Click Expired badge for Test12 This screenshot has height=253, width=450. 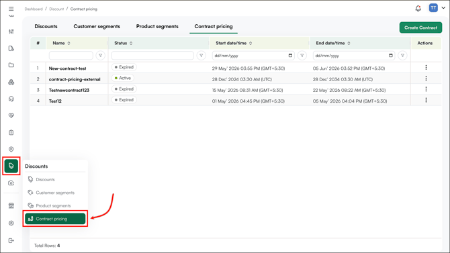point(124,100)
